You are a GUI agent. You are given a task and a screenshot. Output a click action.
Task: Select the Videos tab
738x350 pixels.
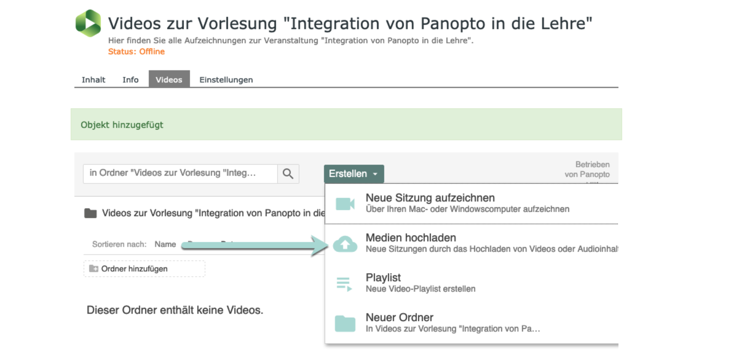(169, 80)
